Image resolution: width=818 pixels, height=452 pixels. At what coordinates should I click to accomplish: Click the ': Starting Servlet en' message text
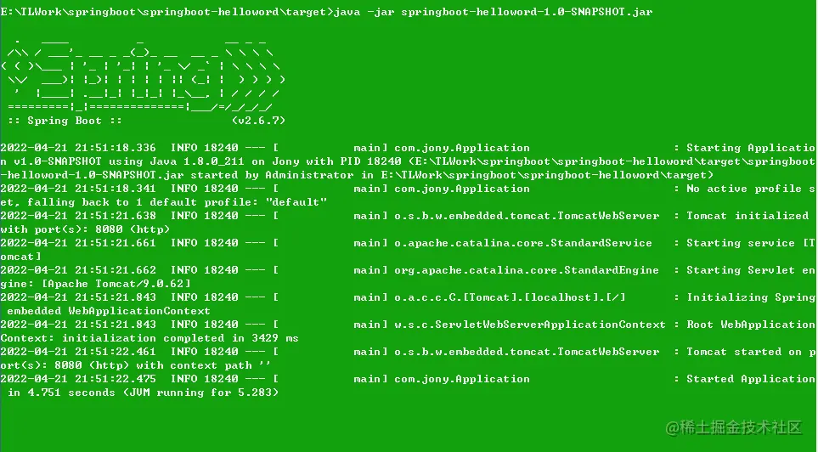[x=745, y=270]
